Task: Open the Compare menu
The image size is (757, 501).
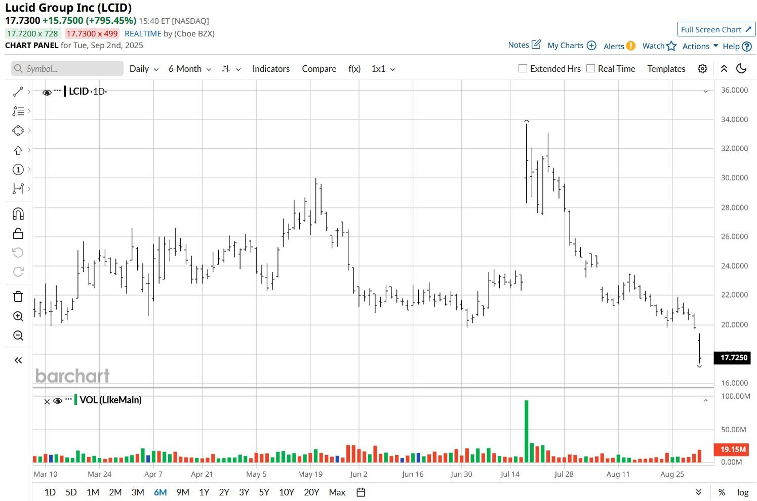Action: tap(319, 69)
